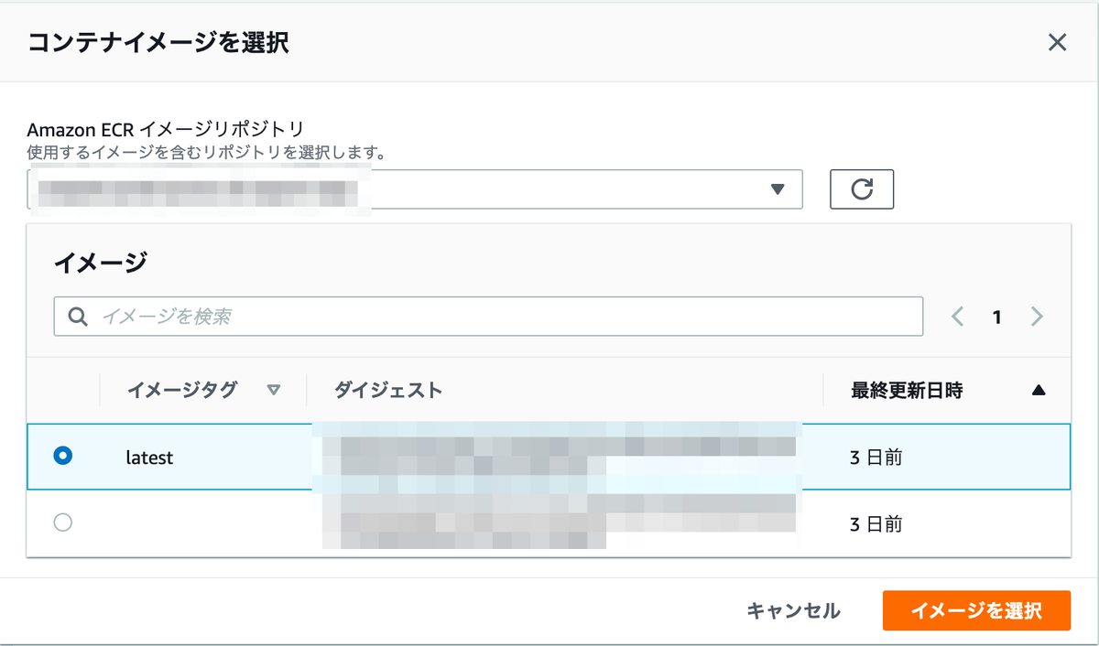This screenshot has width=1099, height=646.
Task: Refresh the ECR image repository list
Action: click(x=861, y=189)
